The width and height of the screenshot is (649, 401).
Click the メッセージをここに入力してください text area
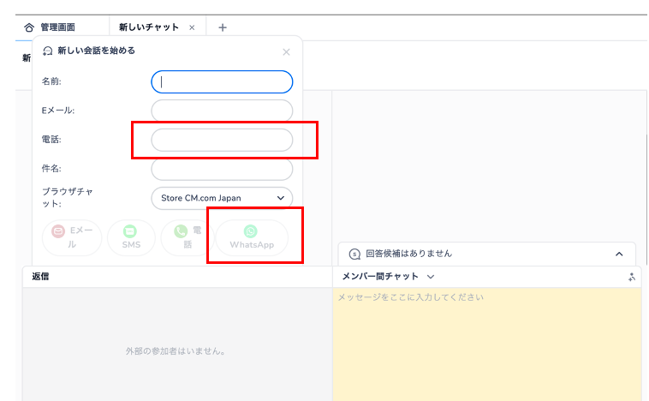(486, 344)
